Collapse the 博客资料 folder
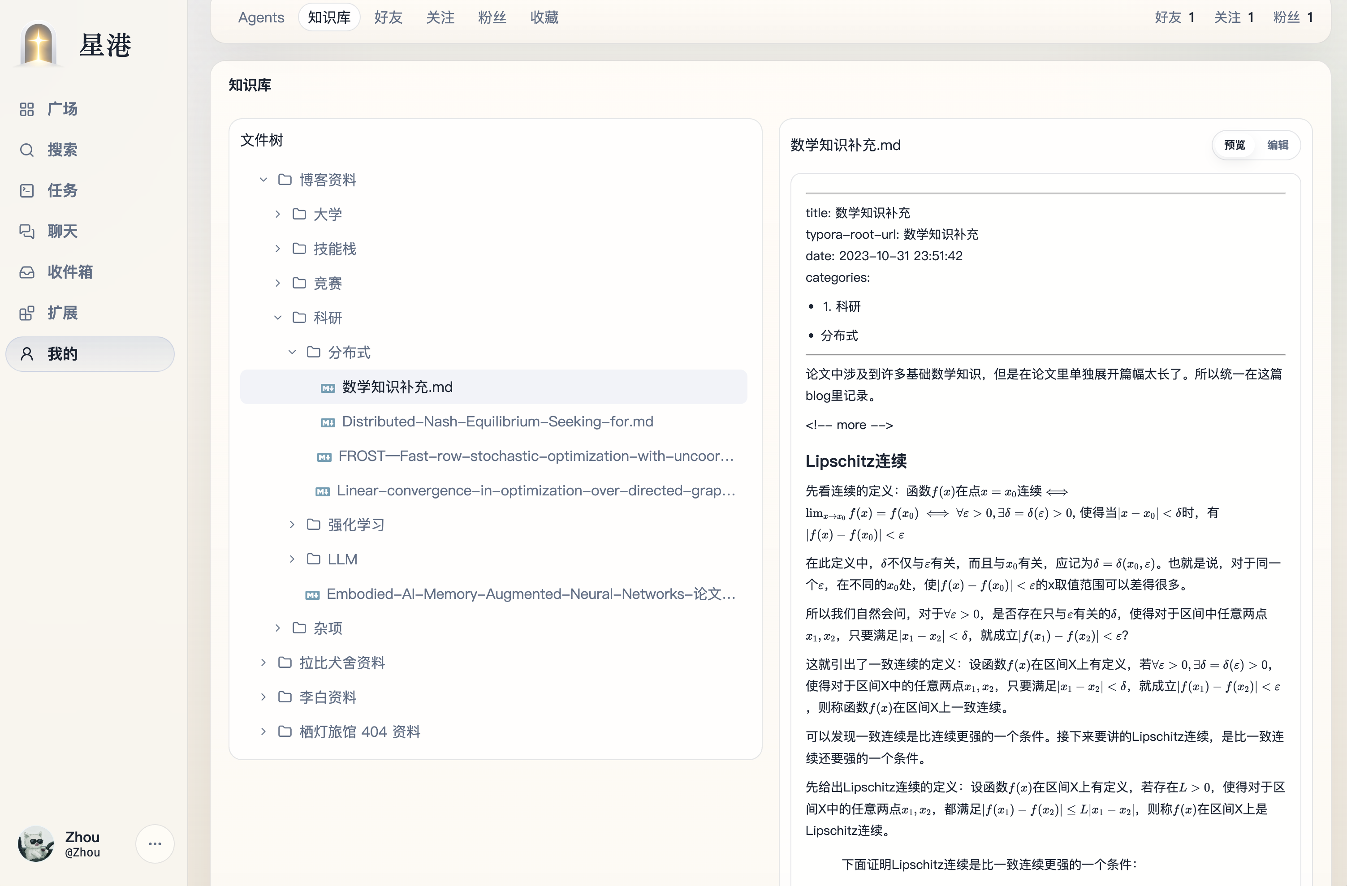 (x=263, y=179)
